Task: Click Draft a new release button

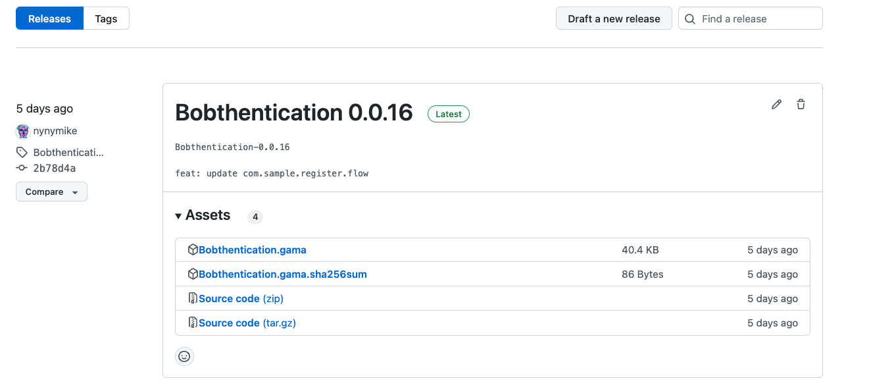Action: tap(614, 18)
